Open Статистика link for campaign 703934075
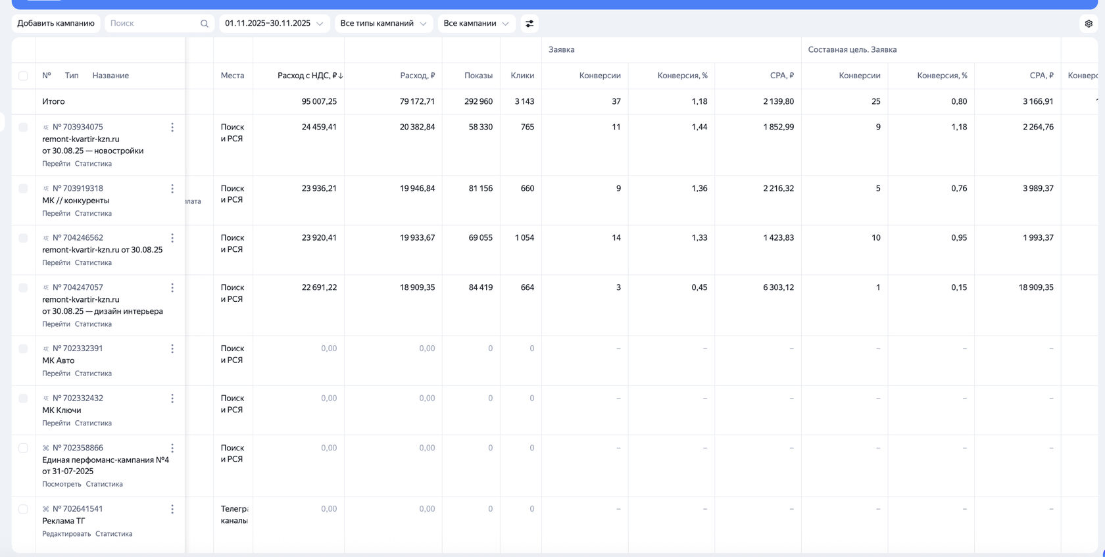Image resolution: width=1105 pixels, height=557 pixels. click(x=93, y=164)
